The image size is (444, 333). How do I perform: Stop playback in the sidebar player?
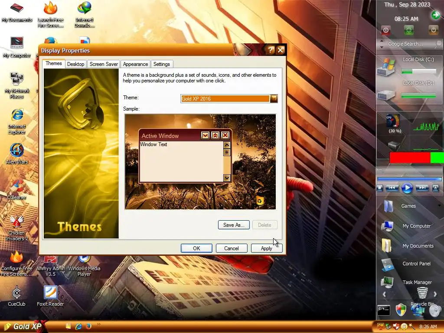(x=380, y=188)
